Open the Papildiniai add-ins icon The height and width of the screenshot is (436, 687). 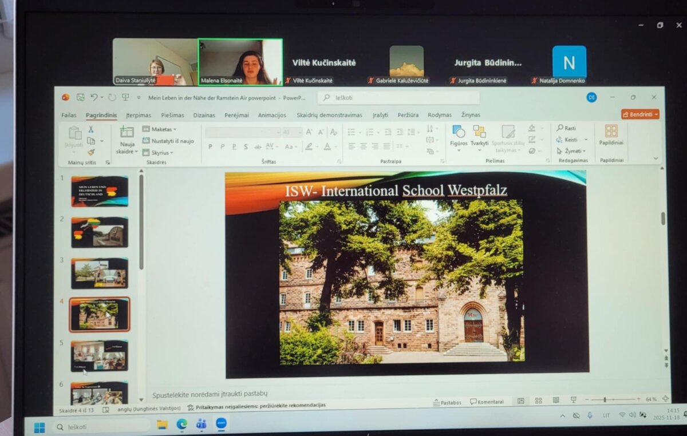point(611,132)
